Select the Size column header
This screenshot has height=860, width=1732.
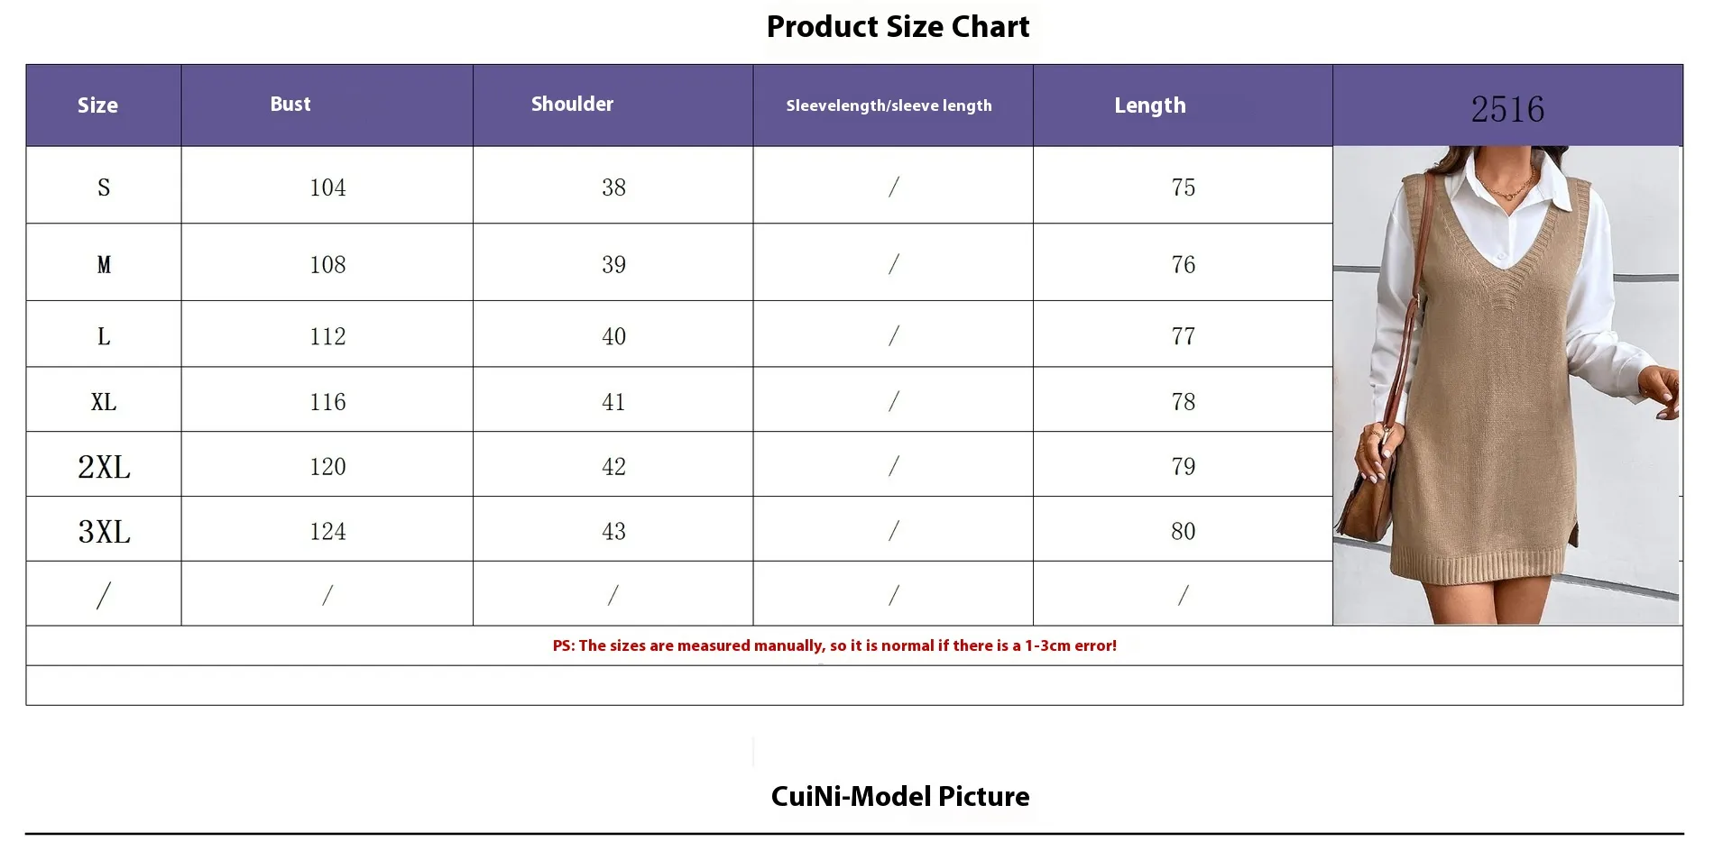(x=97, y=105)
